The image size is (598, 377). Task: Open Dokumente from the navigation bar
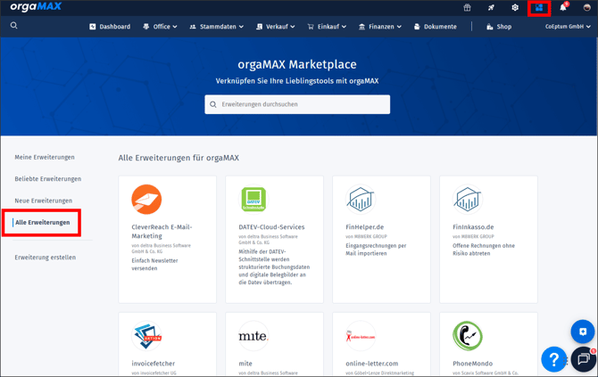click(x=435, y=27)
